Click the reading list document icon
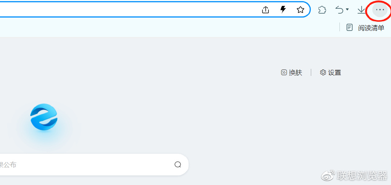The height and width of the screenshot is (185, 391). coord(350,27)
